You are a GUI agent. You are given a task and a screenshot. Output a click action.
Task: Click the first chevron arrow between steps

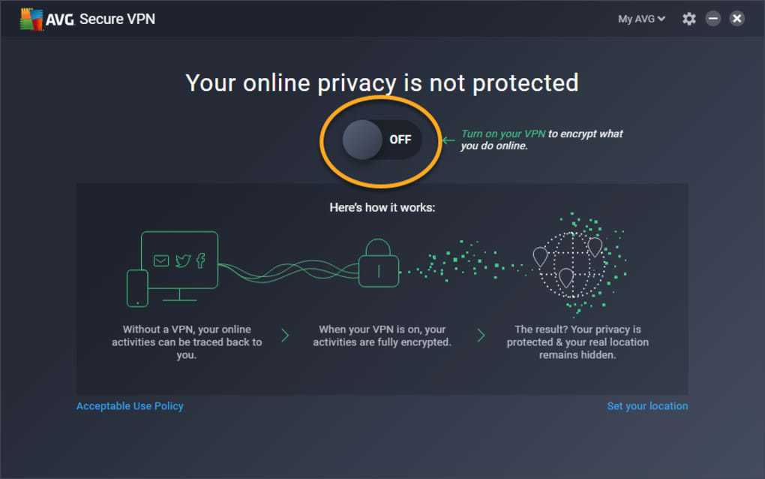[x=285, y=336]
